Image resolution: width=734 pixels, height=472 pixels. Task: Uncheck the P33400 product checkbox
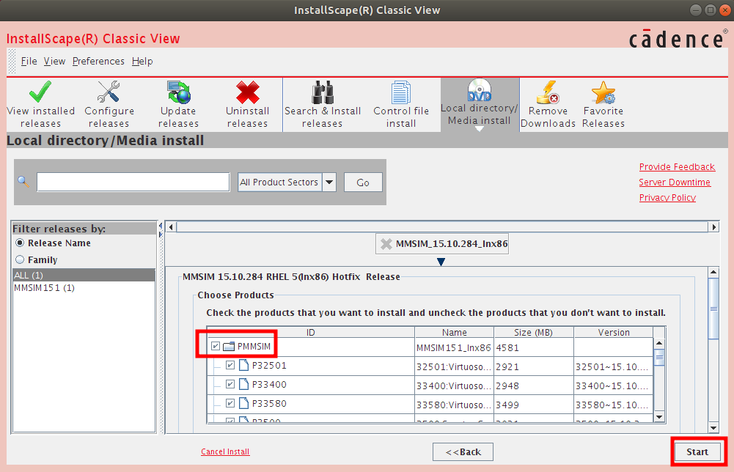(230, 385)
